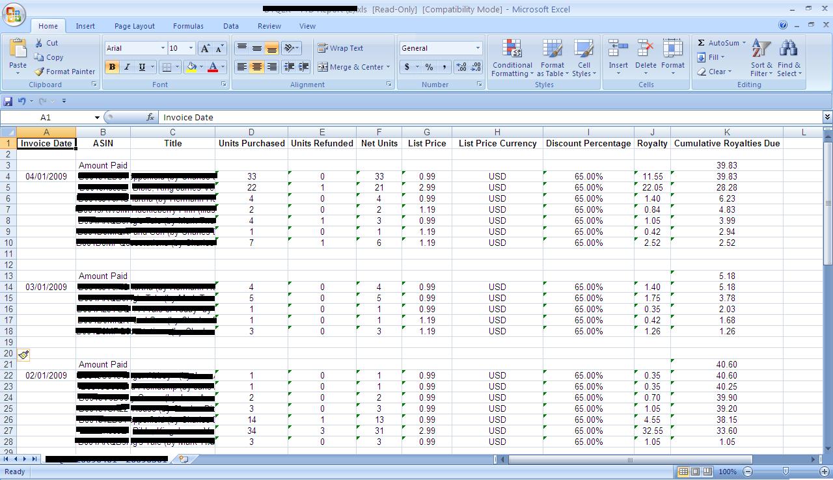The width and height of the screenshot is (833, 480).
Task: Open the Formulas tab
Action: click(188, 26)
